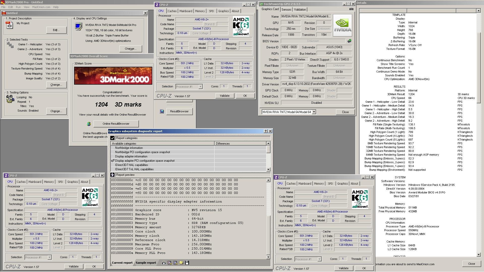This screenshot has height=272, width=484.
Task: Click the top CPU-Z title bar Z icon
Action: [x=157, y=5]
